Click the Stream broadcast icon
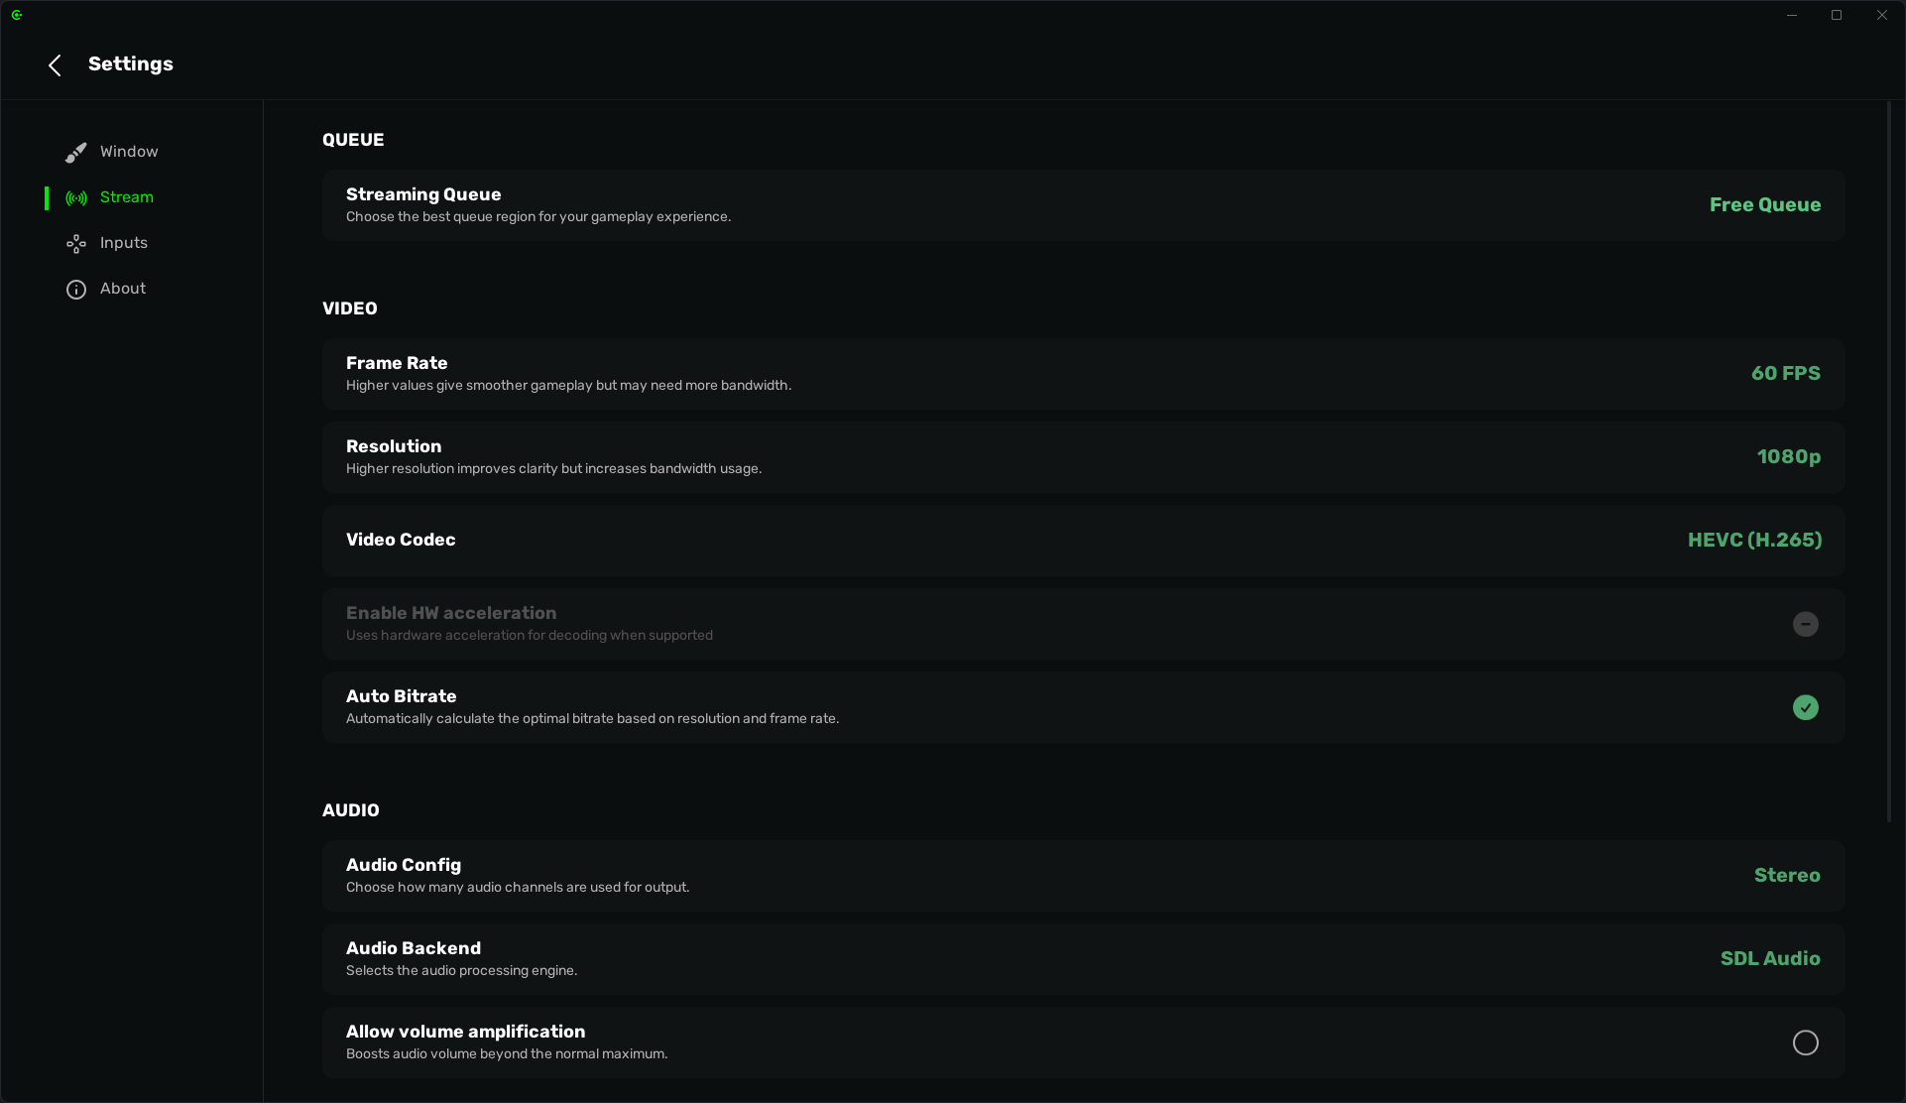 click(76, 198)
